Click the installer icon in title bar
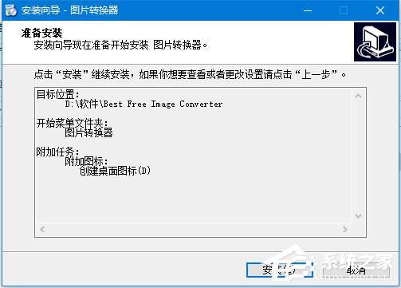Viewport: 401px width, 288px height. click(10, 10)
